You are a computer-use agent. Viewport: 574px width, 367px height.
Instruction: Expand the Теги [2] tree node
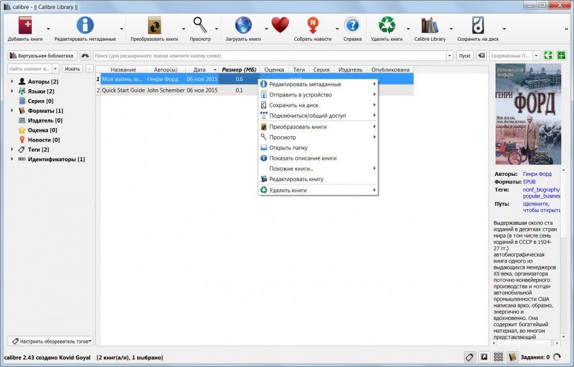coord(12,149)
